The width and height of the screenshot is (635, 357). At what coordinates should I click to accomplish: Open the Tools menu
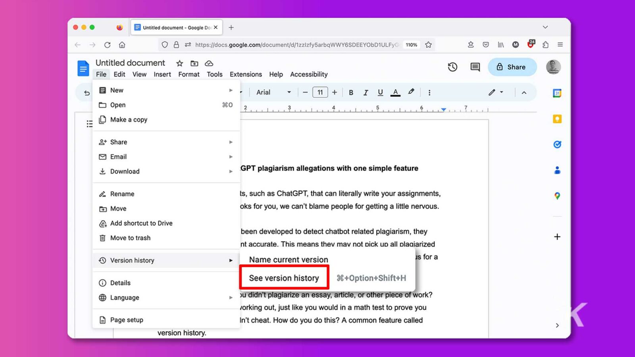pyautogui.click(x=214, y=74)
